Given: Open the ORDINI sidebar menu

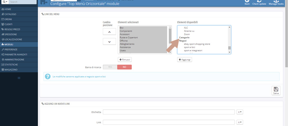Looking at the screenshot, I should click(19, 19).
